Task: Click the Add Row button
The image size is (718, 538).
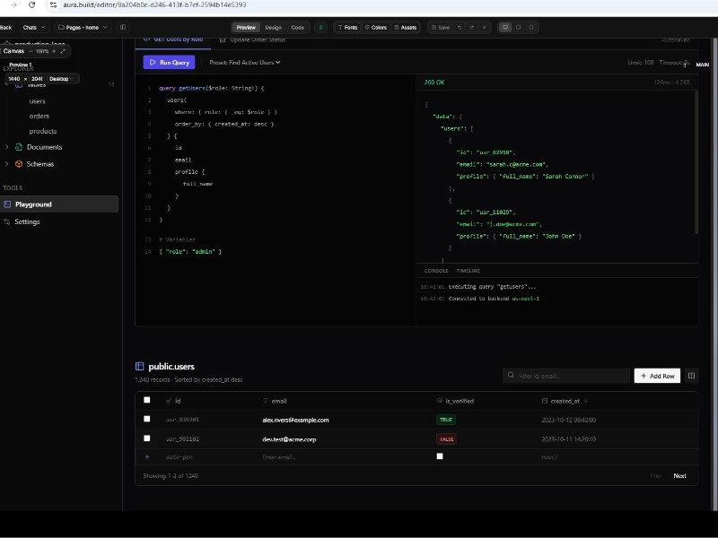Action: (x=657, y=376)
